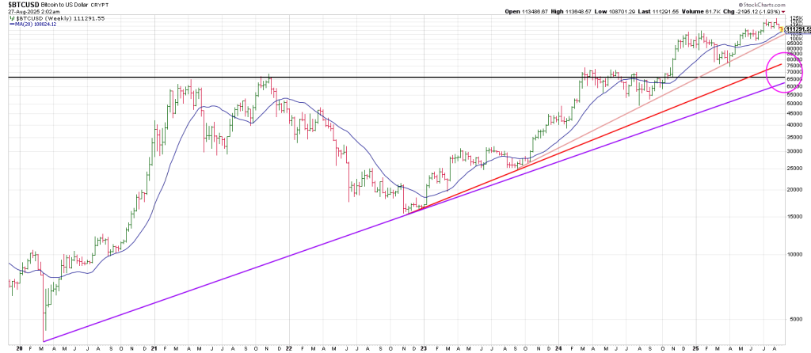The image size is (811, 353).
Task: Select the MA(20) 108024.12 legend label
Action: click(x=37, y=24)
